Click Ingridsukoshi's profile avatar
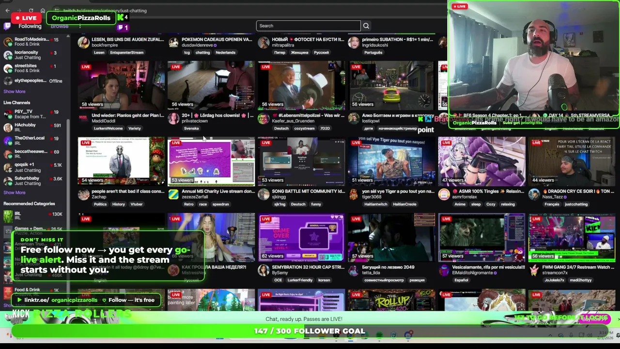 click(x=354, y=42)
